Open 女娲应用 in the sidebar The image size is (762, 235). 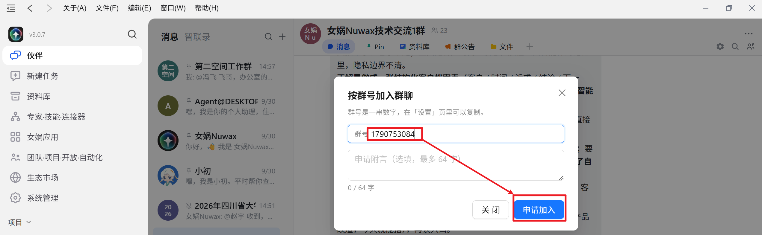[72, 137]
